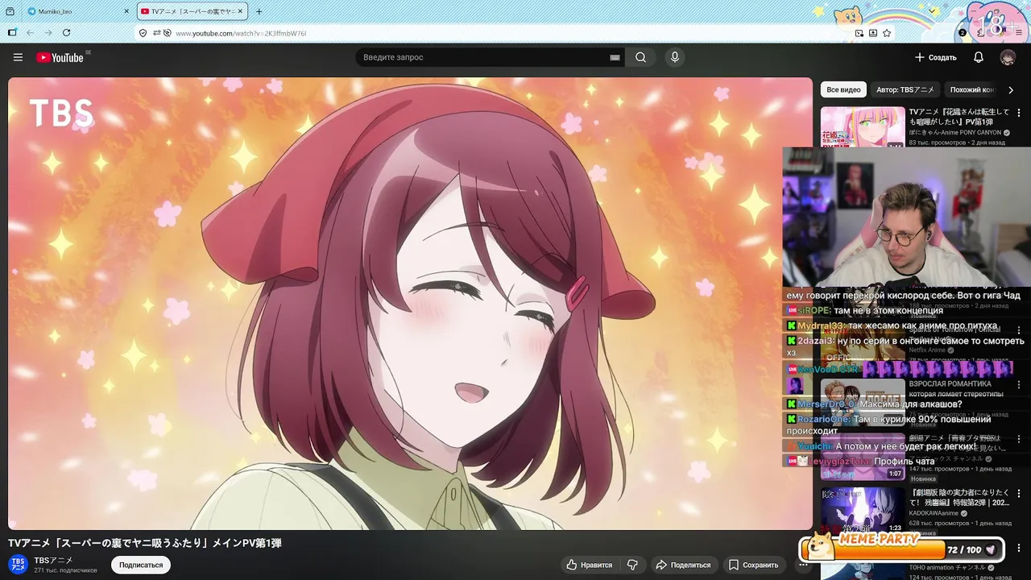Viewport: 1031px width, 580px height.
Task: Open the account avatar menu
Action: [1008, 57]
